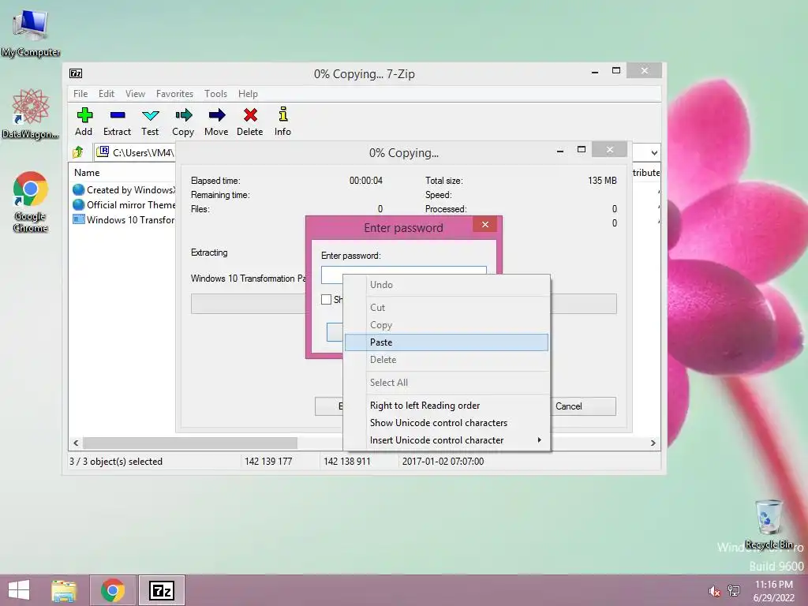Maximize the 0% Copying progress dialog
808x606 pixels.
tap(582, 150)
